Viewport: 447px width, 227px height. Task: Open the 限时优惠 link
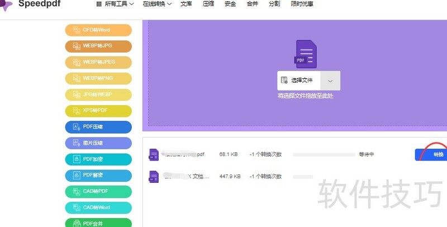click(x=302, y=4)
